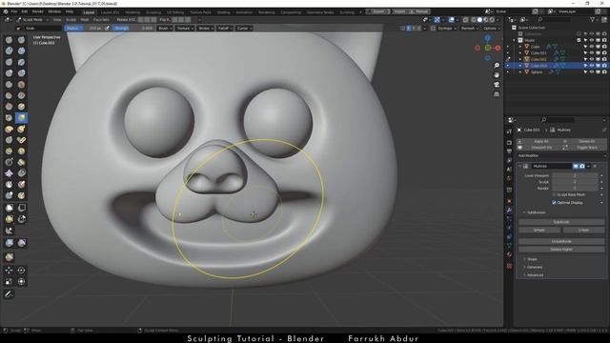This screenshot has width=610, height=343.
Task: Select the Scale tool in toolbar
Action: tap(9, 281)
